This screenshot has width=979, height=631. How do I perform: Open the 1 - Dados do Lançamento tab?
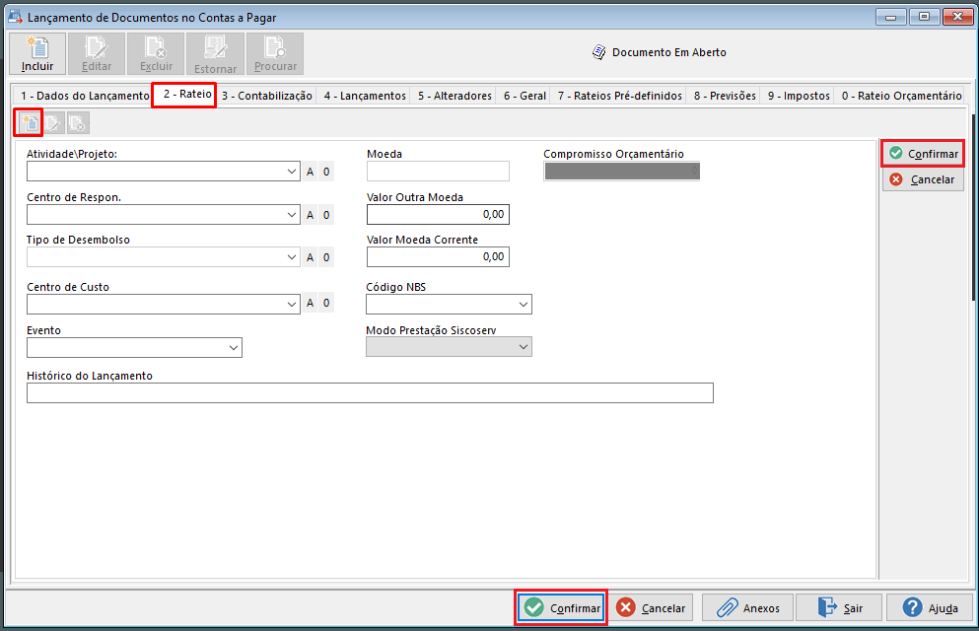tap(84, 96)
